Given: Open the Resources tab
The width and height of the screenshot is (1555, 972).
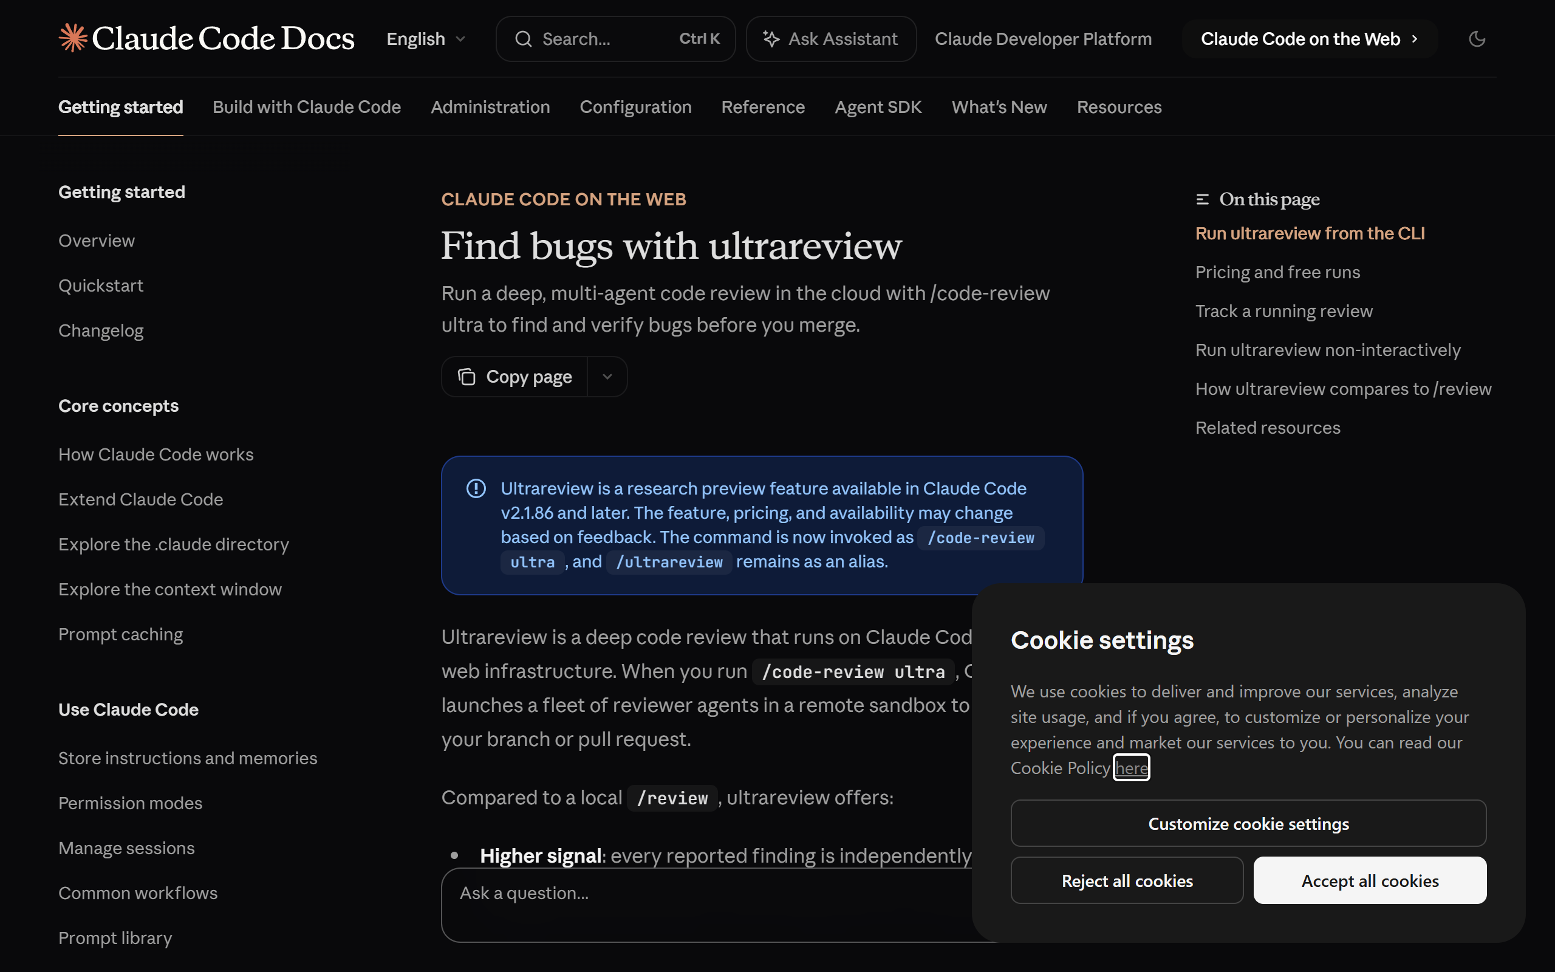Looking at the screenshot, I should click(x=1119, y=107).
